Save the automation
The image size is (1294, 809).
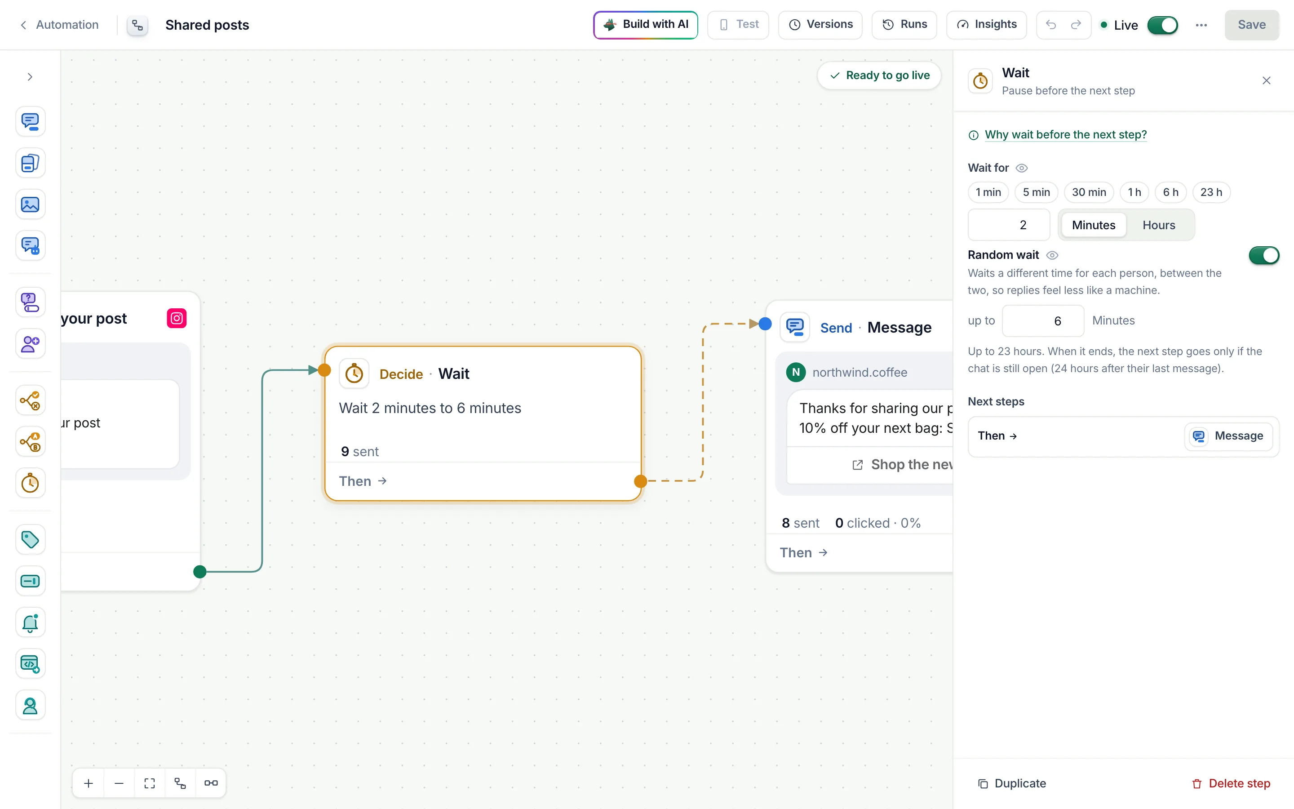[1252, 25]
